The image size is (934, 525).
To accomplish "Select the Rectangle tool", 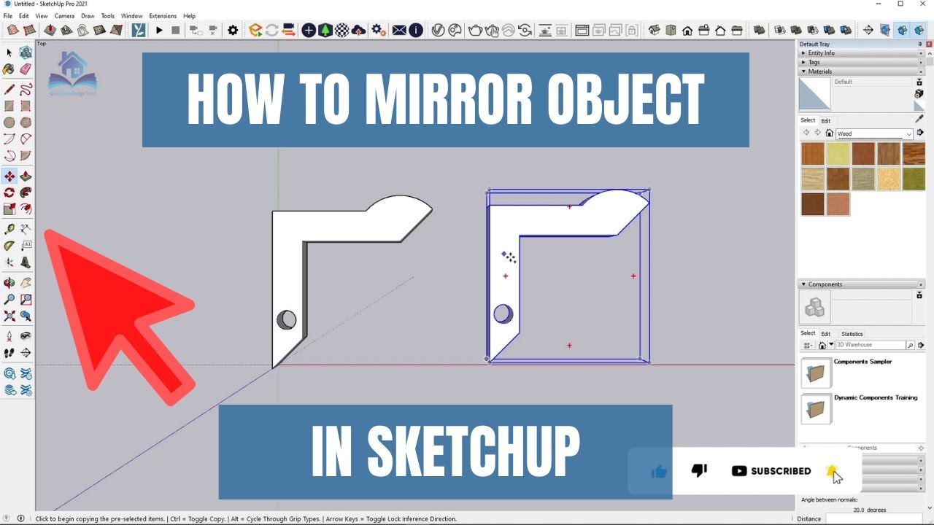I will 9,106.
